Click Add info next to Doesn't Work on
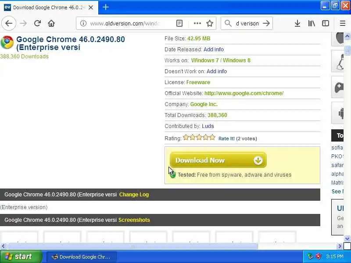Viewport: 351px width, 263px height. (x=216, y=71)
